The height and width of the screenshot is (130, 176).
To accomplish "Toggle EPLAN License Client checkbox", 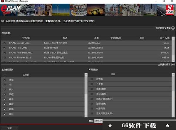I will click(5, 43).
